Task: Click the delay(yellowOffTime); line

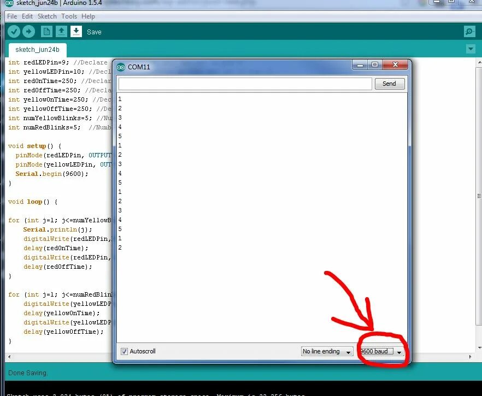Action: coord(63,332)
